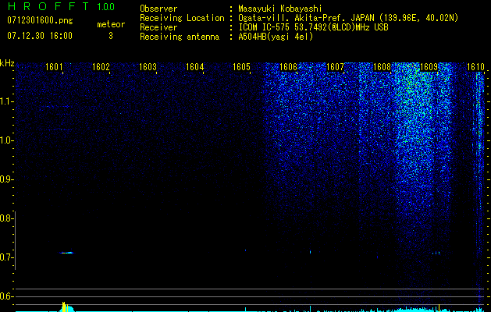Click the yellow spike under 1609
Screen dimensions: 491x312
439,307
